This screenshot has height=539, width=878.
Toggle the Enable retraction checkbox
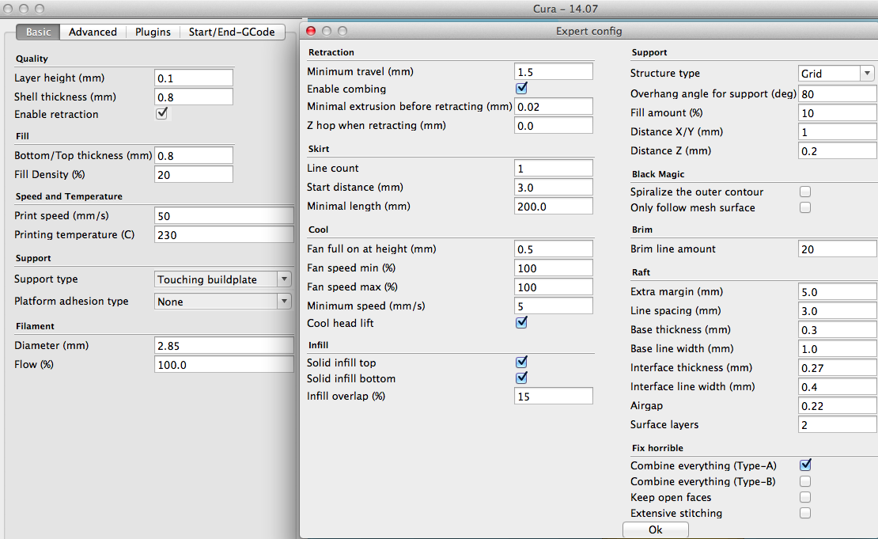pos(162,114)
